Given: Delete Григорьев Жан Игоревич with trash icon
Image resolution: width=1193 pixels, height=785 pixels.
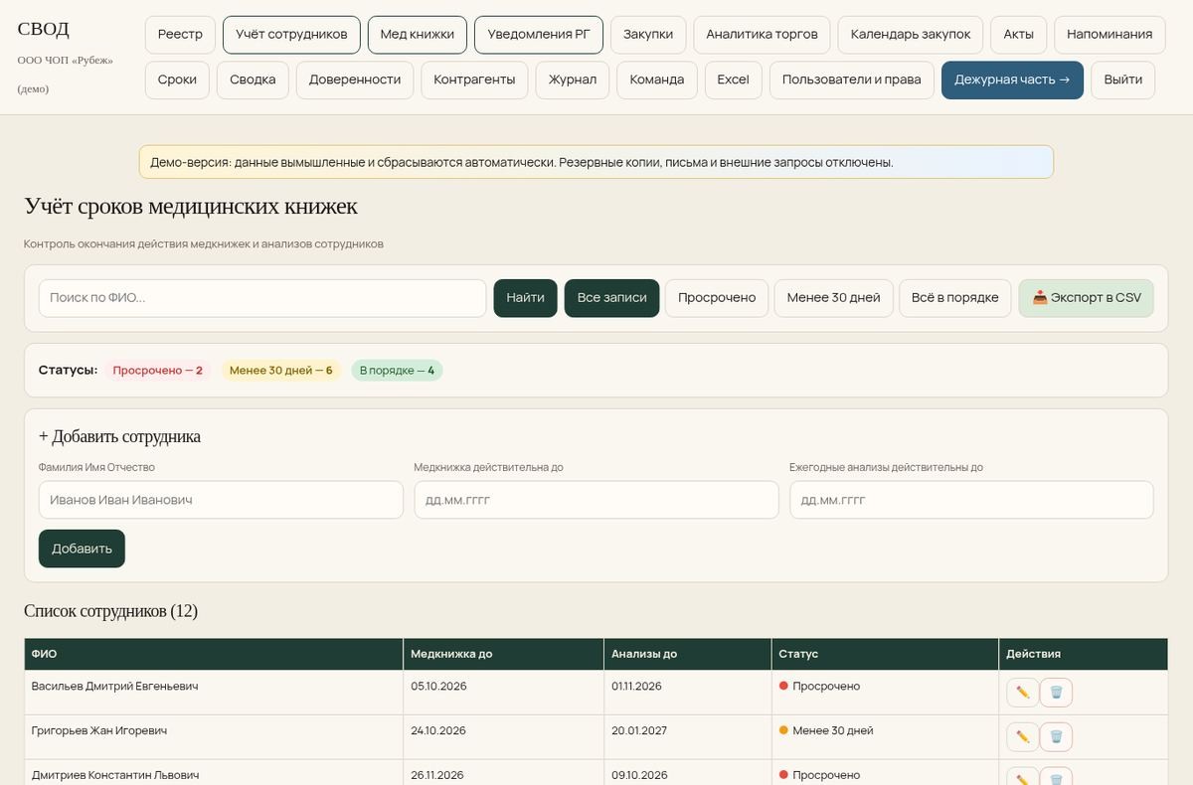Looking at the screenshot, I should (x=1056, y=737).
